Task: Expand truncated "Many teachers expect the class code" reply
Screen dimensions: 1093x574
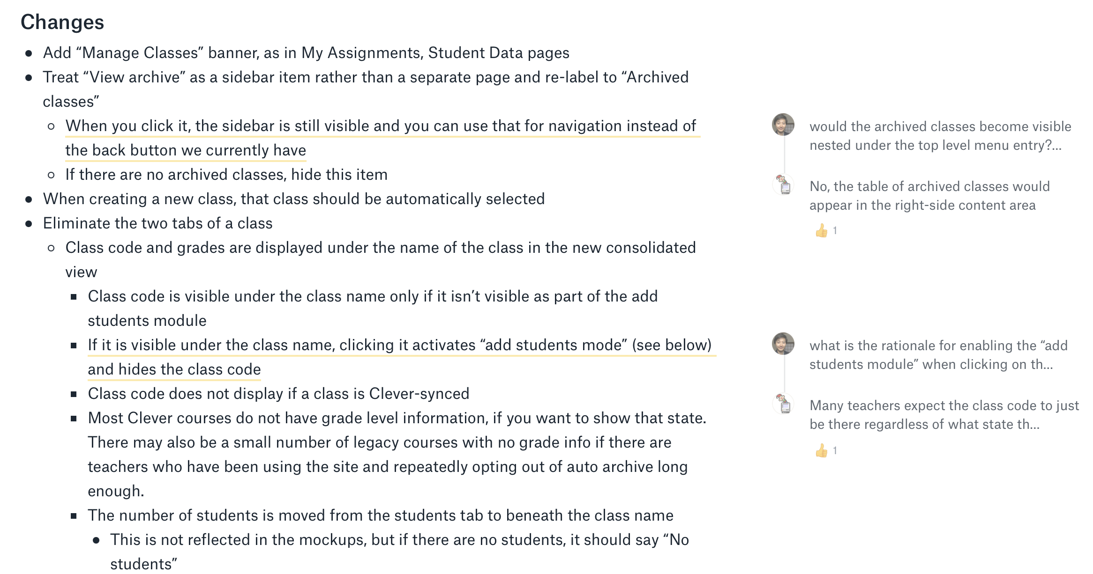Action: 944,415
